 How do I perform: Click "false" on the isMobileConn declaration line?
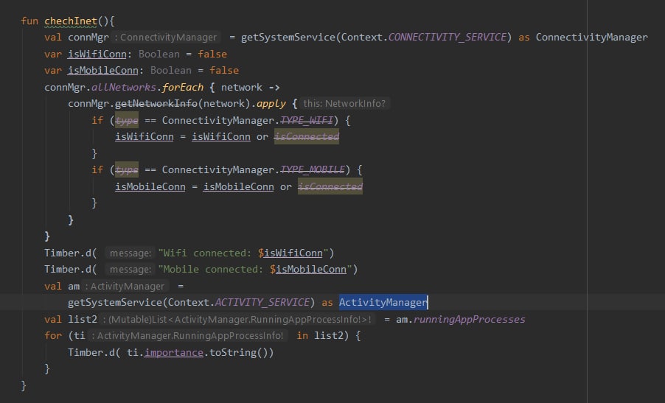point(224,70)
